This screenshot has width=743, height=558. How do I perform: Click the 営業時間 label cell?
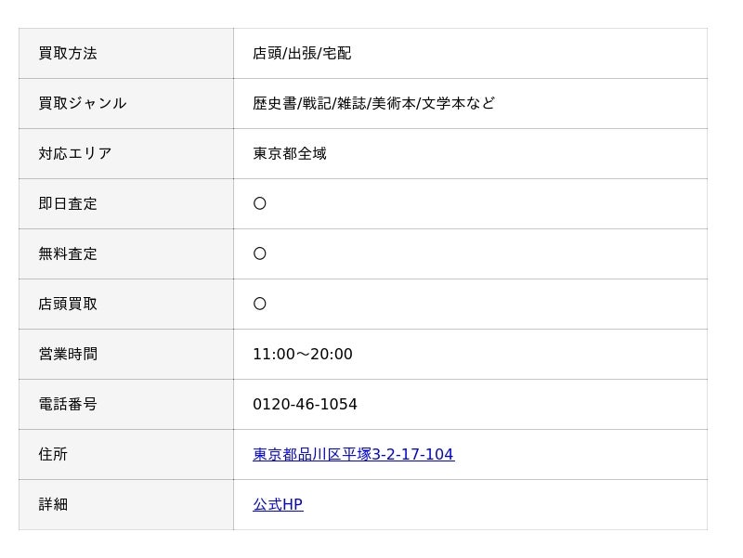coord(68,355)
